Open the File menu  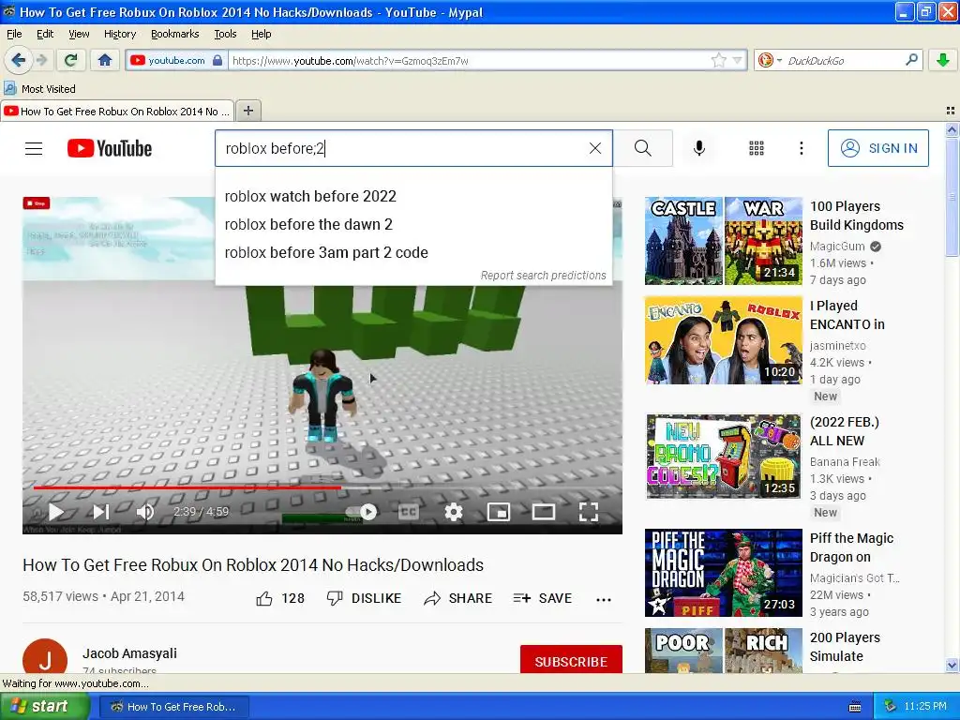tap(14, 34)
